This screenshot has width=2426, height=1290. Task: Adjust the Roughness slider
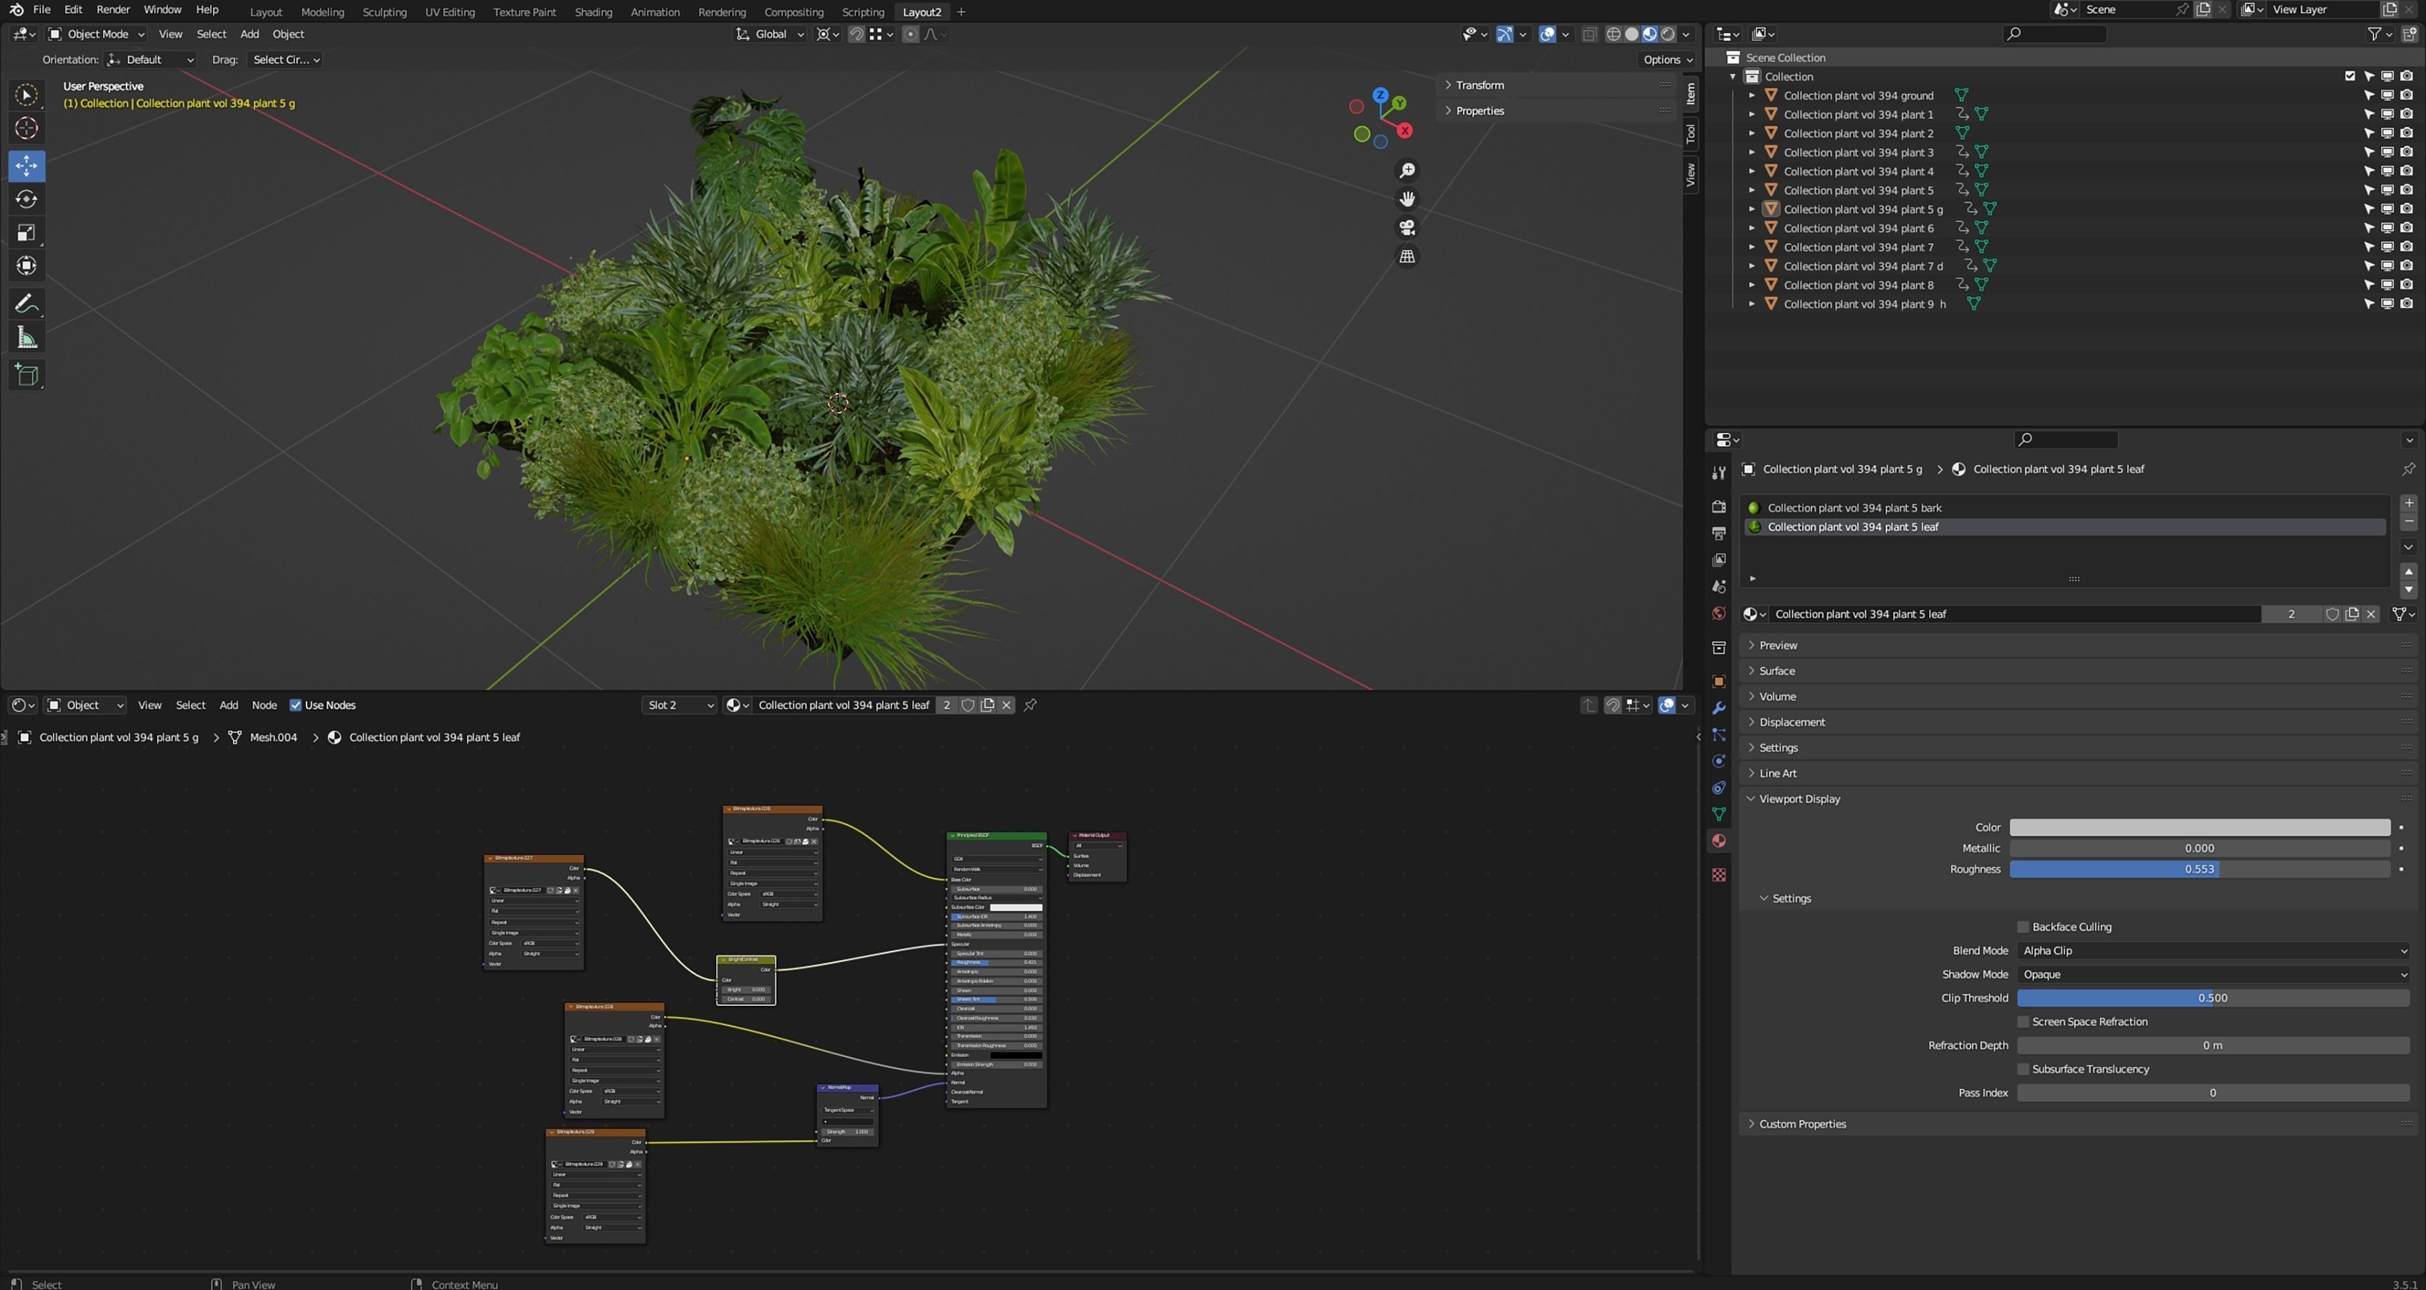(2199, 869)
